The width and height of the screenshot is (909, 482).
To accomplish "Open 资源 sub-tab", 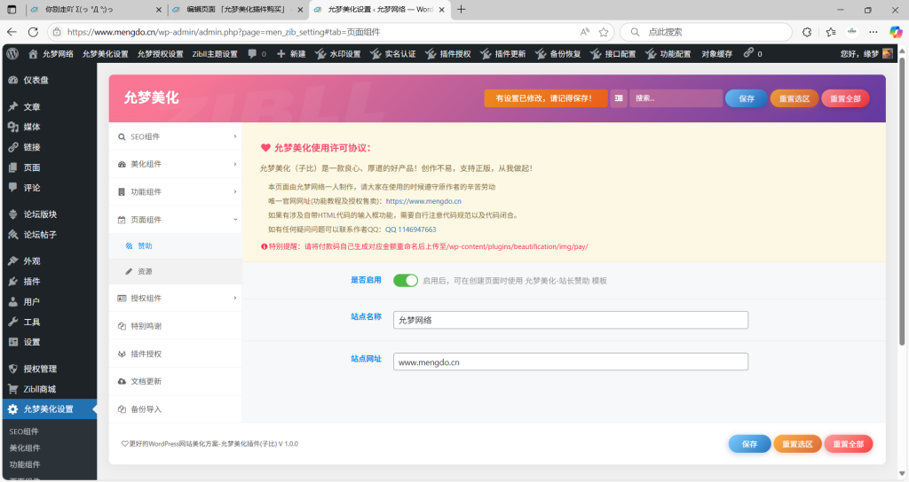I will (175, 271).
